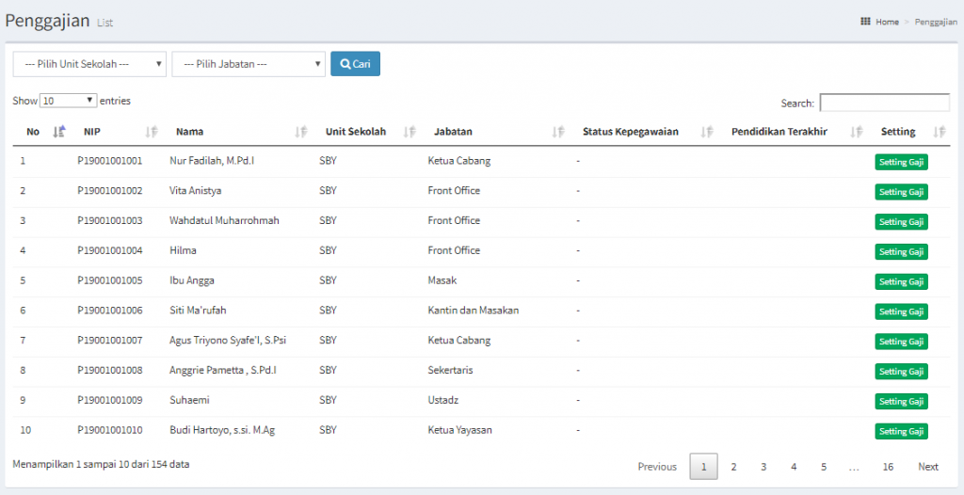Sort Jabatan column via its icon
This screenshot has height=495, width=964.
coord(557,132)
